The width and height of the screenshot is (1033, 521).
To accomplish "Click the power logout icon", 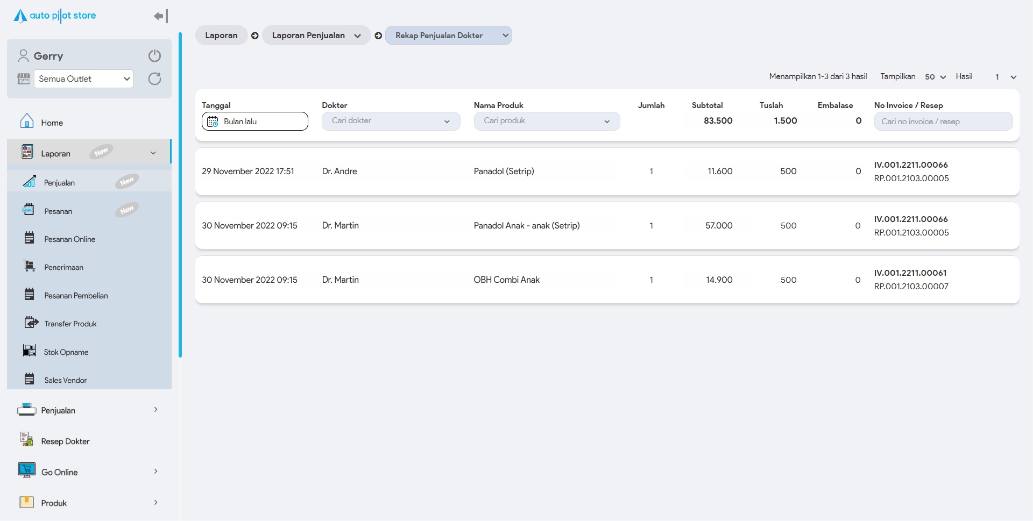I will (154, 56).
